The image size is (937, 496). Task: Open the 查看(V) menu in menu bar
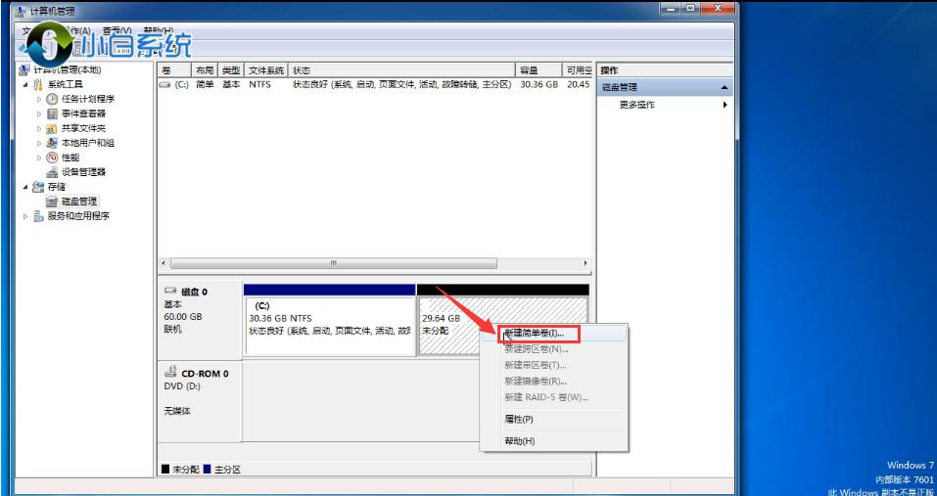117,30
